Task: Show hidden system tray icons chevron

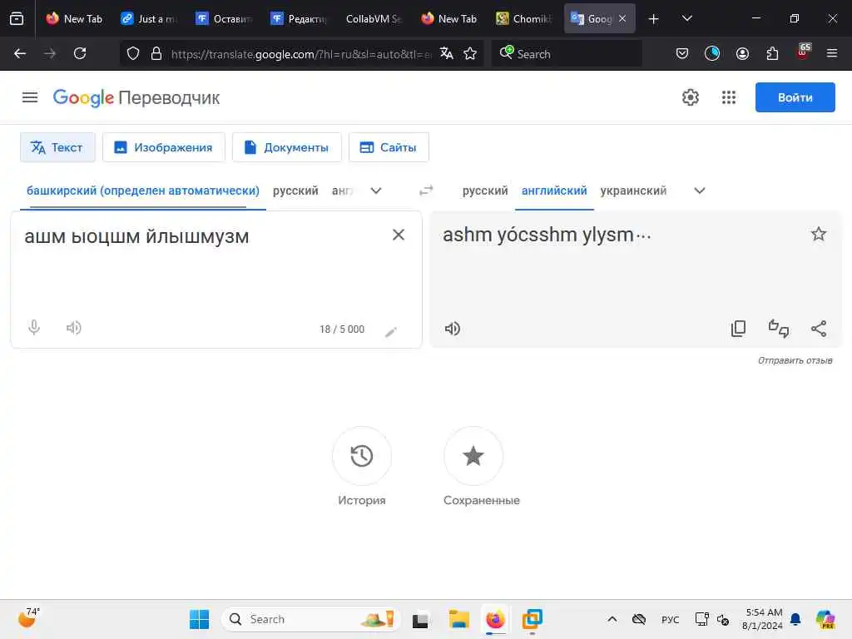Action: pos(612,619)
